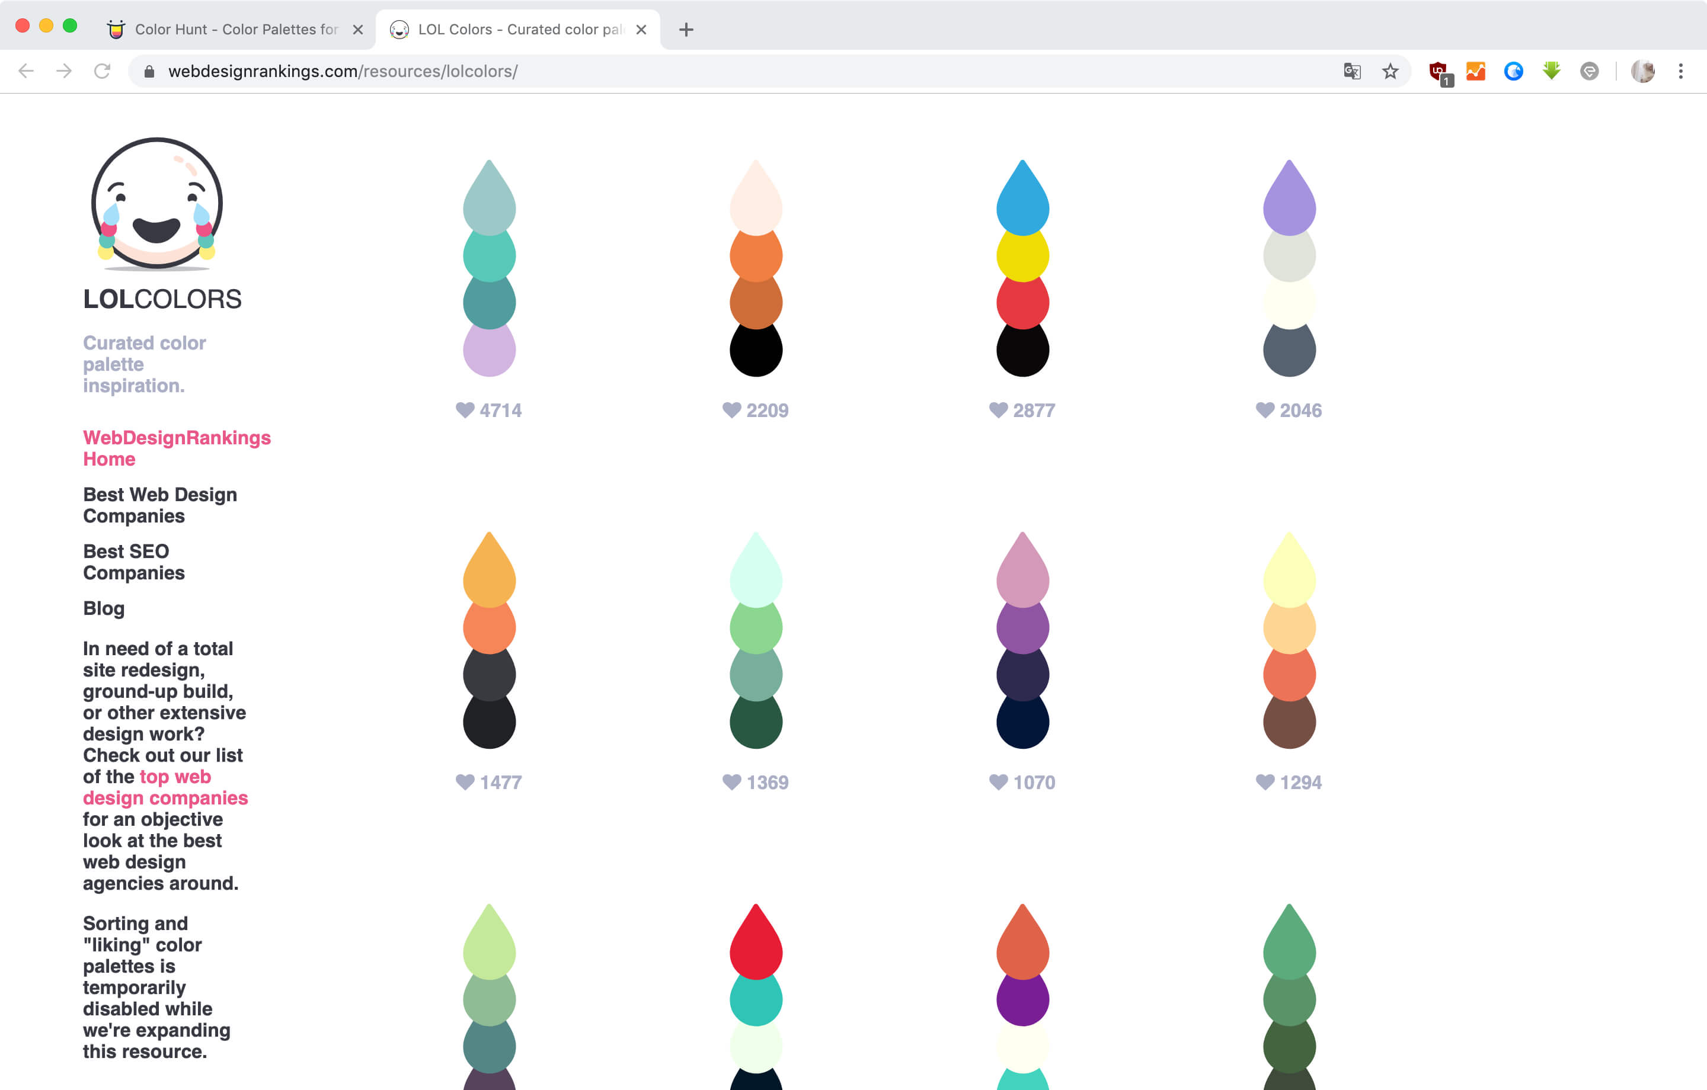
Task: Open the Google Translate icon in address bar
Action: point(1352,71)
